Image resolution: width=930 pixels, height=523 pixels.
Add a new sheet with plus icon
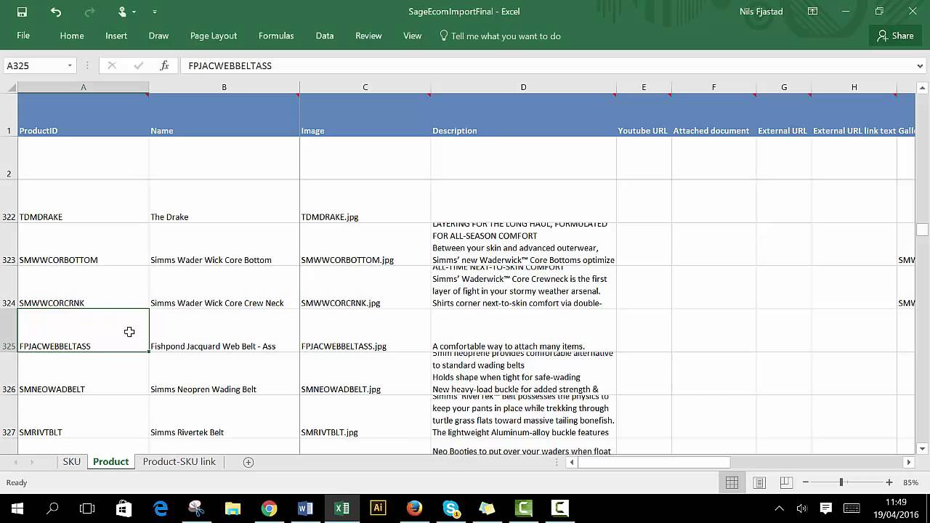click(248, 462)
